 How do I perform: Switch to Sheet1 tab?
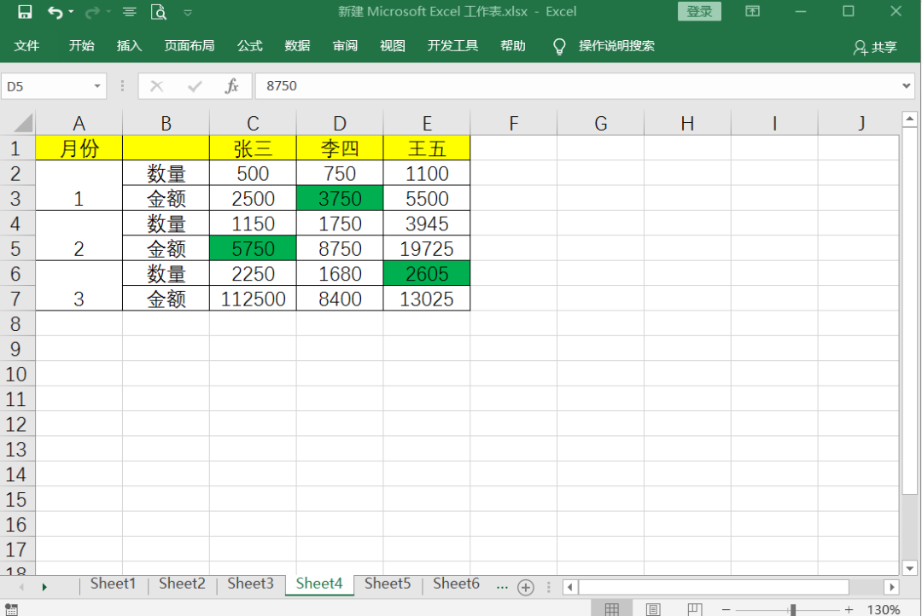[x=113, y=584]
